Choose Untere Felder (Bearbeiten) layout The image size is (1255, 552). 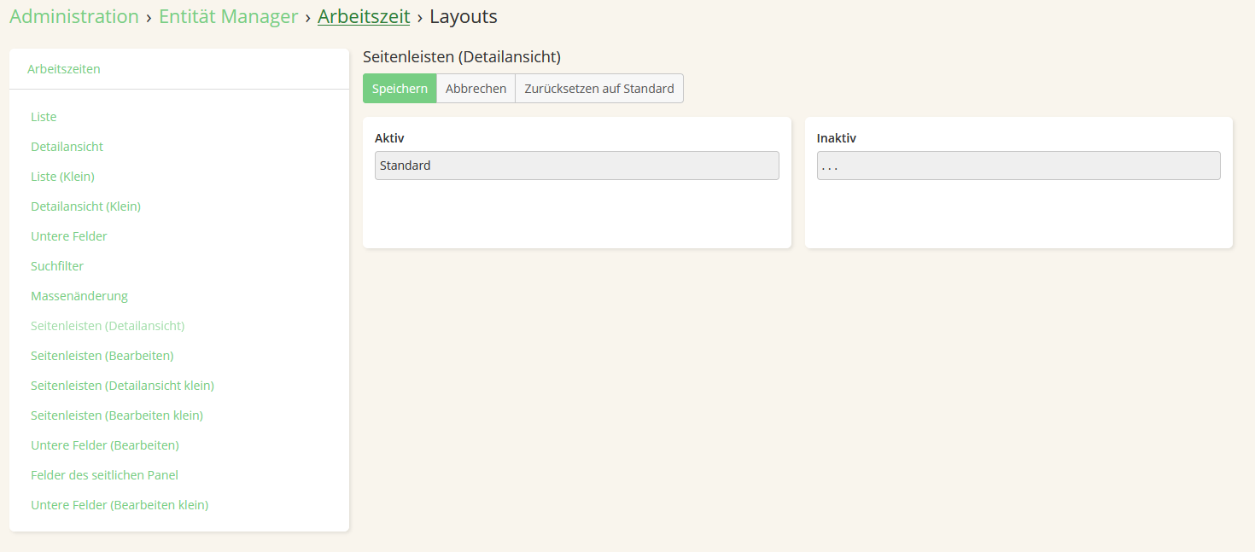coord(105,445)
